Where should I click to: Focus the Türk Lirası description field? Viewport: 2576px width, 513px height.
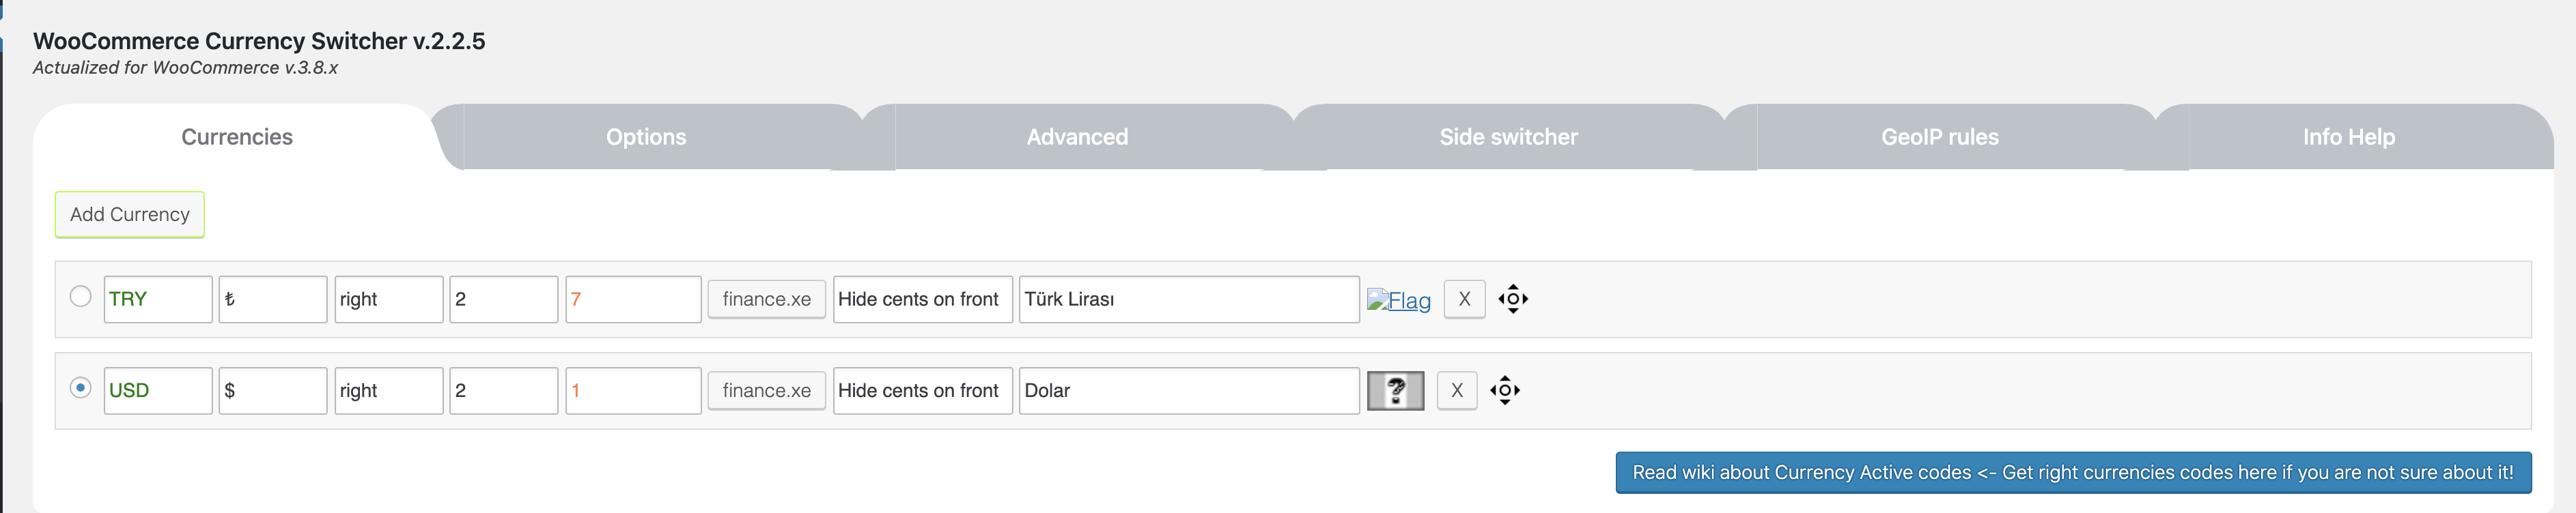(1189, 299)
